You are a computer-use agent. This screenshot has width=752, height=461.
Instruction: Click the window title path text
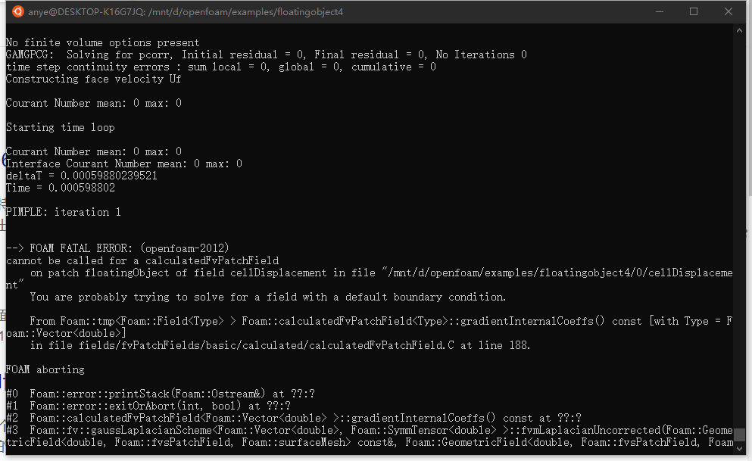(186, 12)
